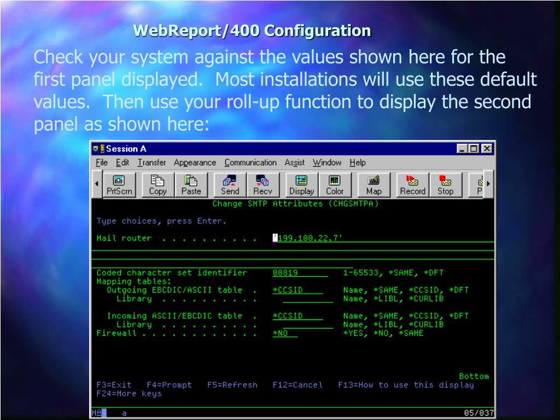
Task: Click the '1-65533, *SAME, *DFT' hint
Action: [x=393, y=273]
